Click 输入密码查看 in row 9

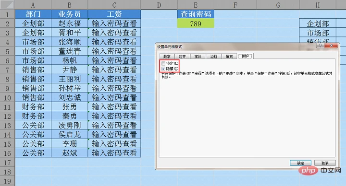114,88
